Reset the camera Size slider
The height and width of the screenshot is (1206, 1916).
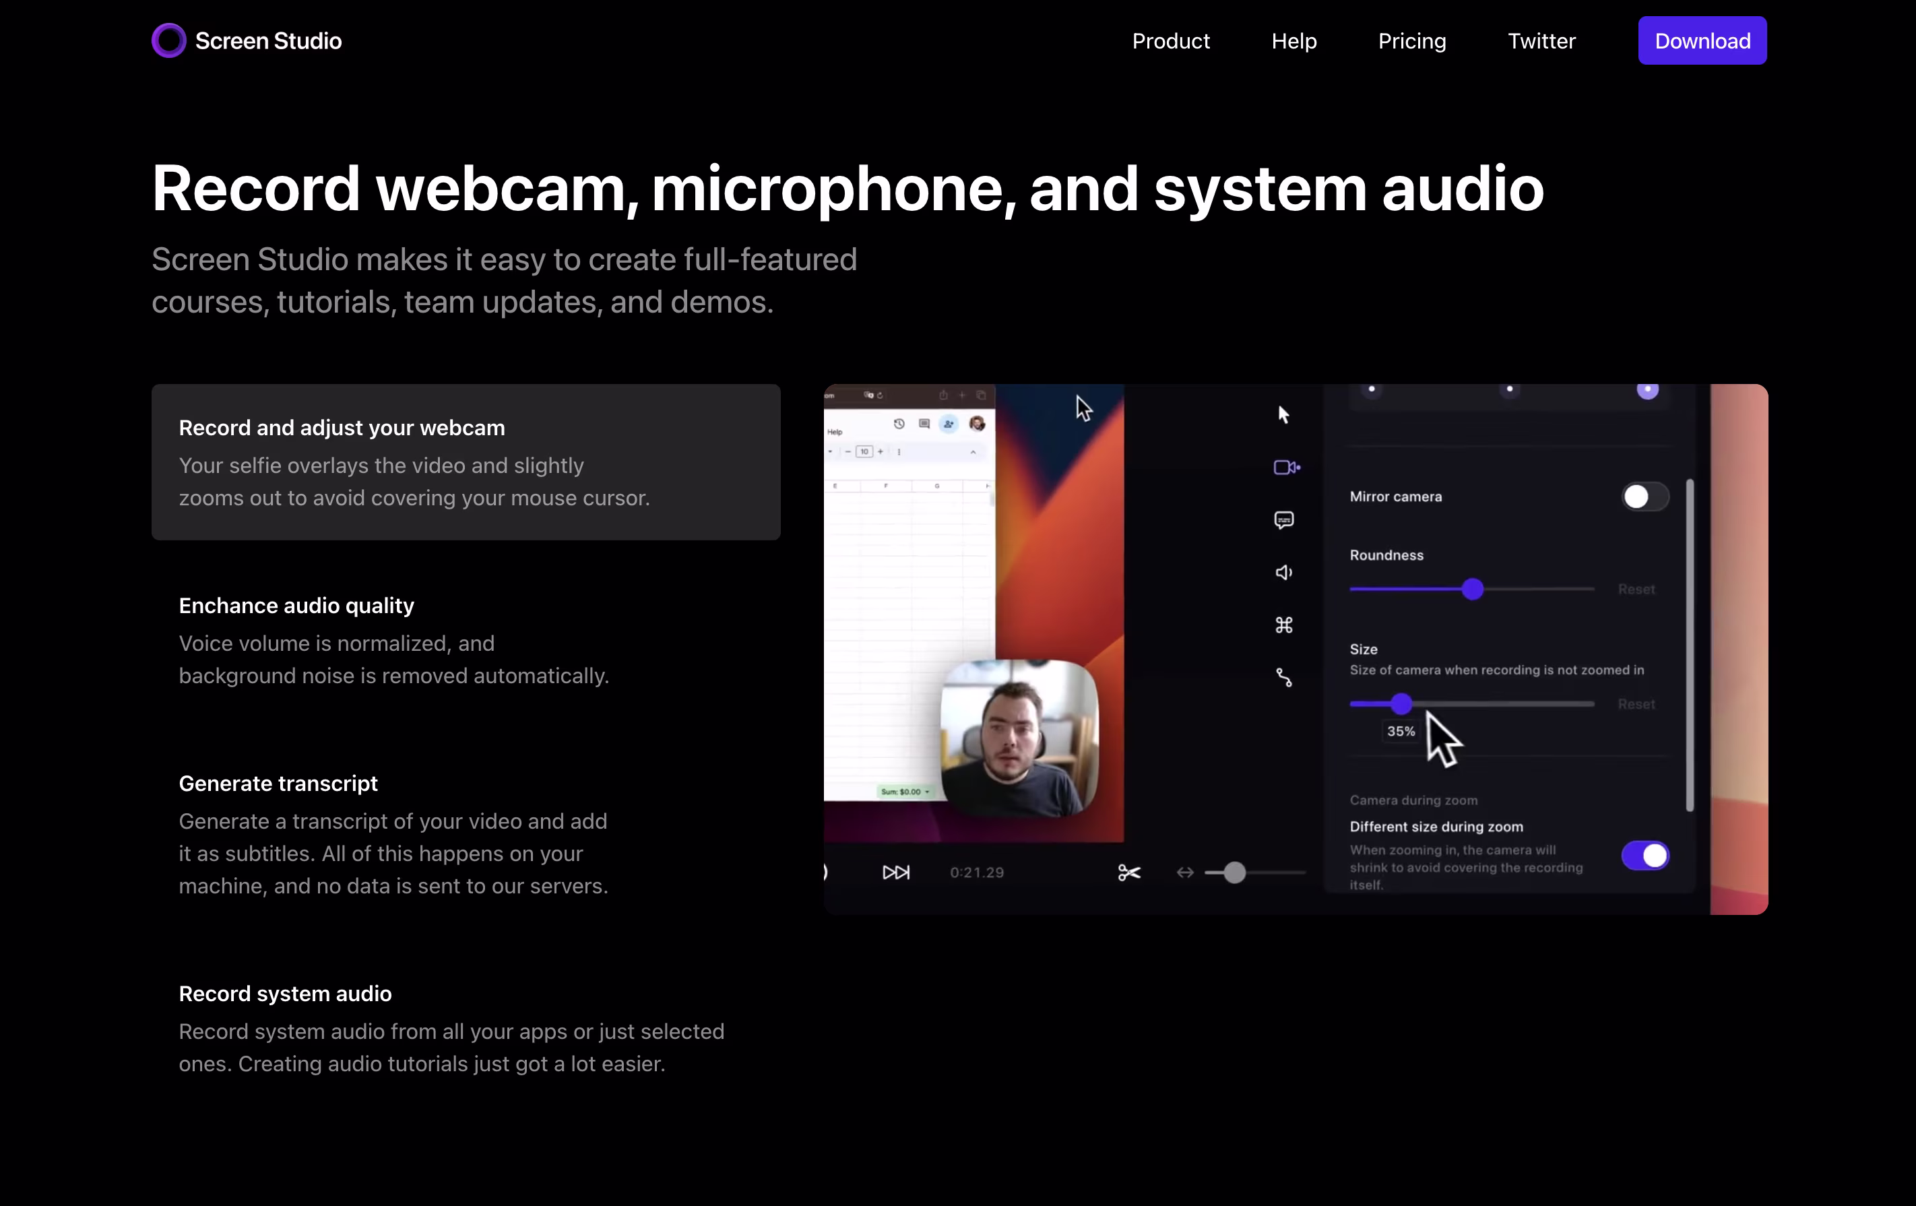coord(1636,704)
